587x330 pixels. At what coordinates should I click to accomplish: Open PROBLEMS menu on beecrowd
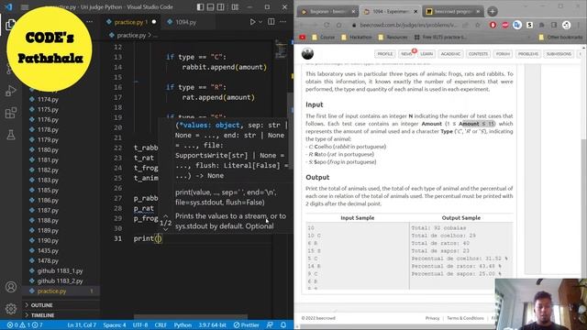528,54
